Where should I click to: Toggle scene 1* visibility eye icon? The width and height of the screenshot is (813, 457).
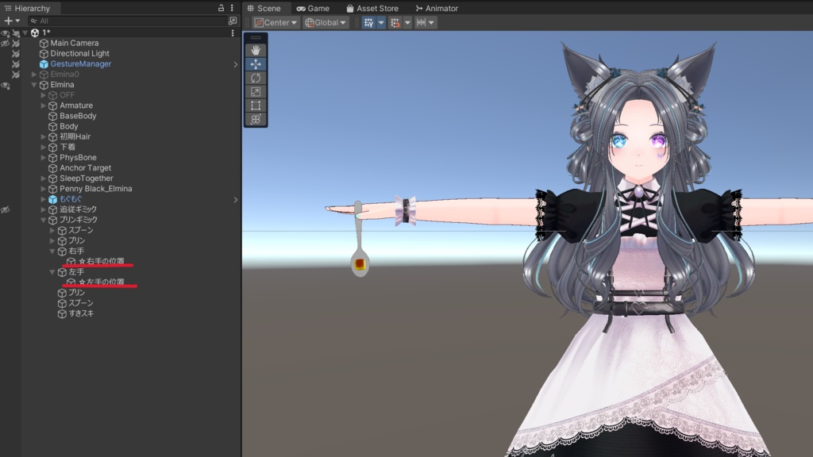6,33
